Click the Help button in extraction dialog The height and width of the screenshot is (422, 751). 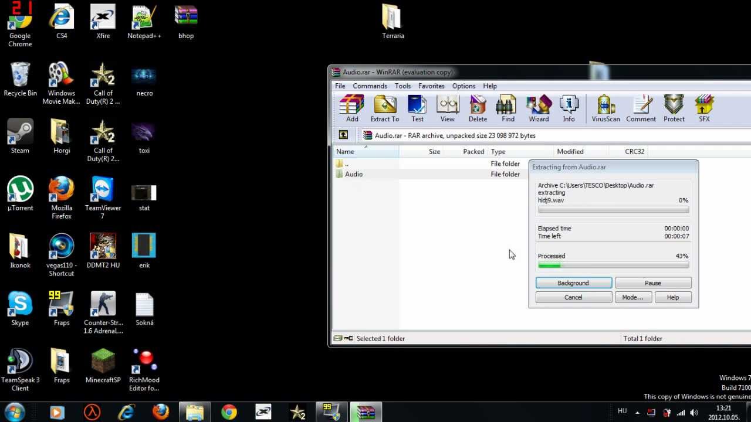coord(672,298)
